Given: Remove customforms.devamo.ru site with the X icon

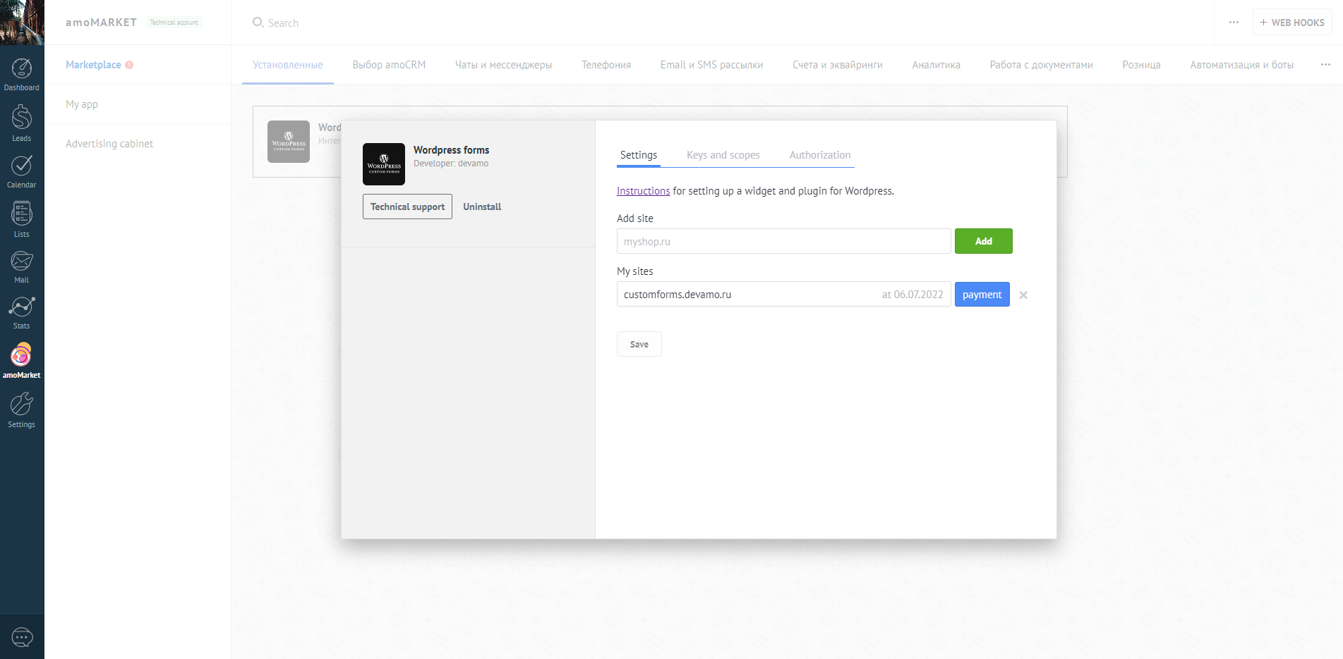Looking at the screenshot, I should coord(1023,295).
